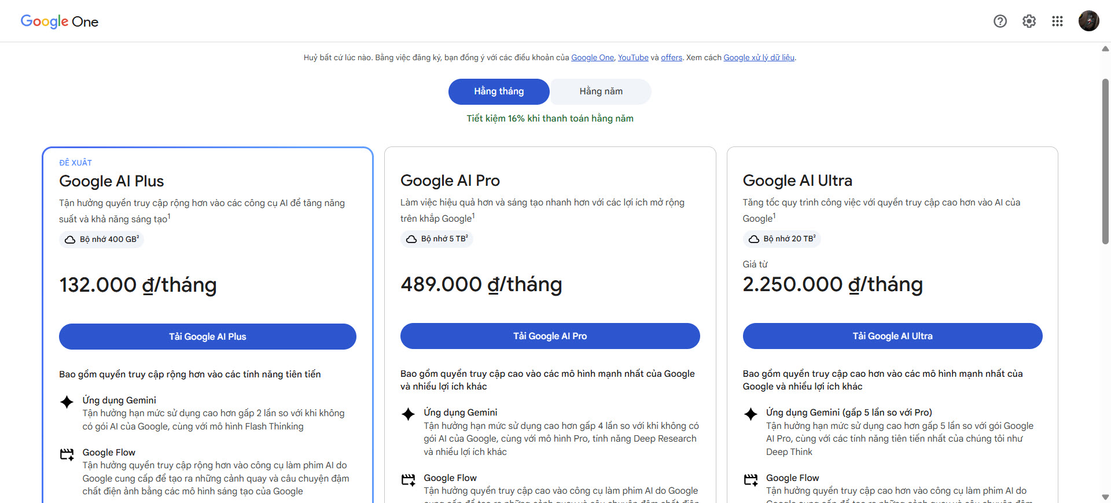Screen dimensions: 1111x503
Task: Click Google Flow title in AI Pro card
Action: tap(450, 478)
